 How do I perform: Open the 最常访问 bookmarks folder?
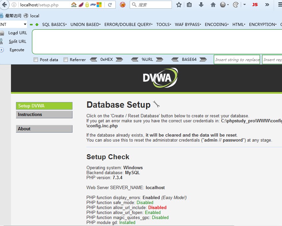point(13,16)
